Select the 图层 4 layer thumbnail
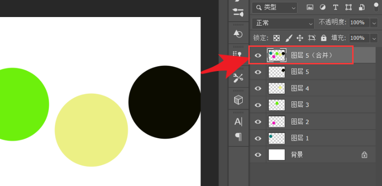This screenshot has height=186, width=382. point(277,89)
